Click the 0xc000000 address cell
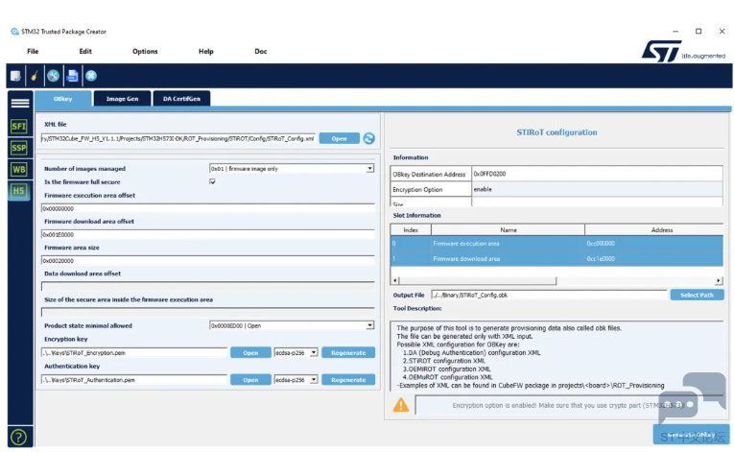734x452 pixels. click(601, 244)
